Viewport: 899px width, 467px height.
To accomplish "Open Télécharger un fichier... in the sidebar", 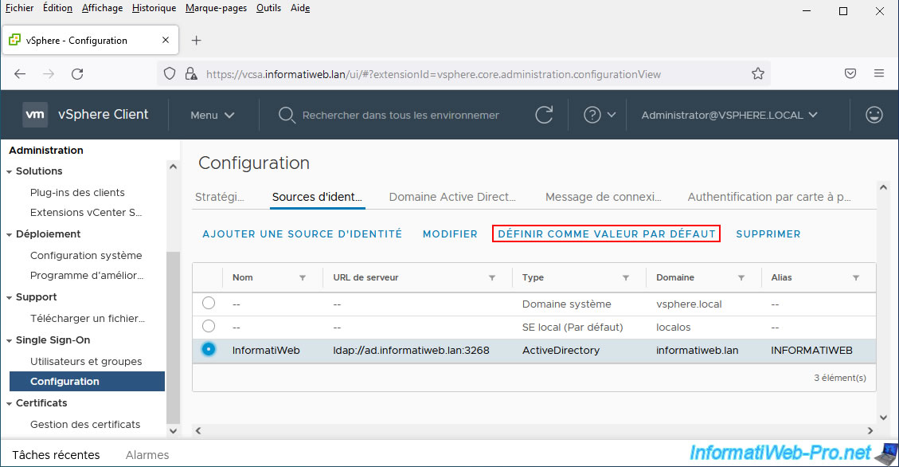I will pos(87,319).
